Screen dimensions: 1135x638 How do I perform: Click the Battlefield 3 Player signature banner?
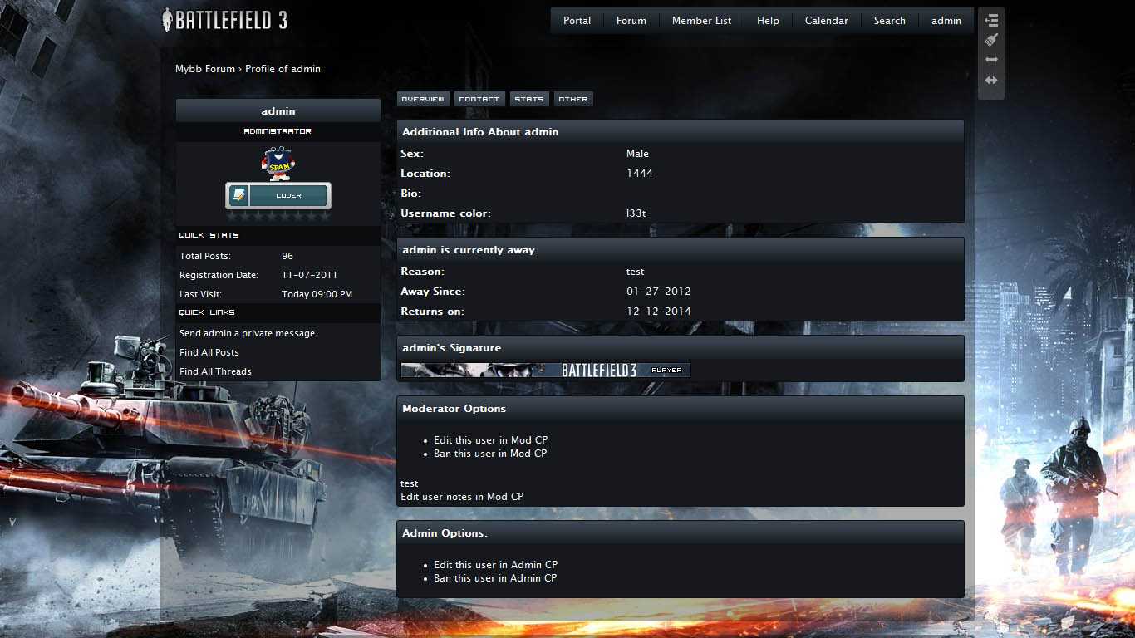pos(545,371)
